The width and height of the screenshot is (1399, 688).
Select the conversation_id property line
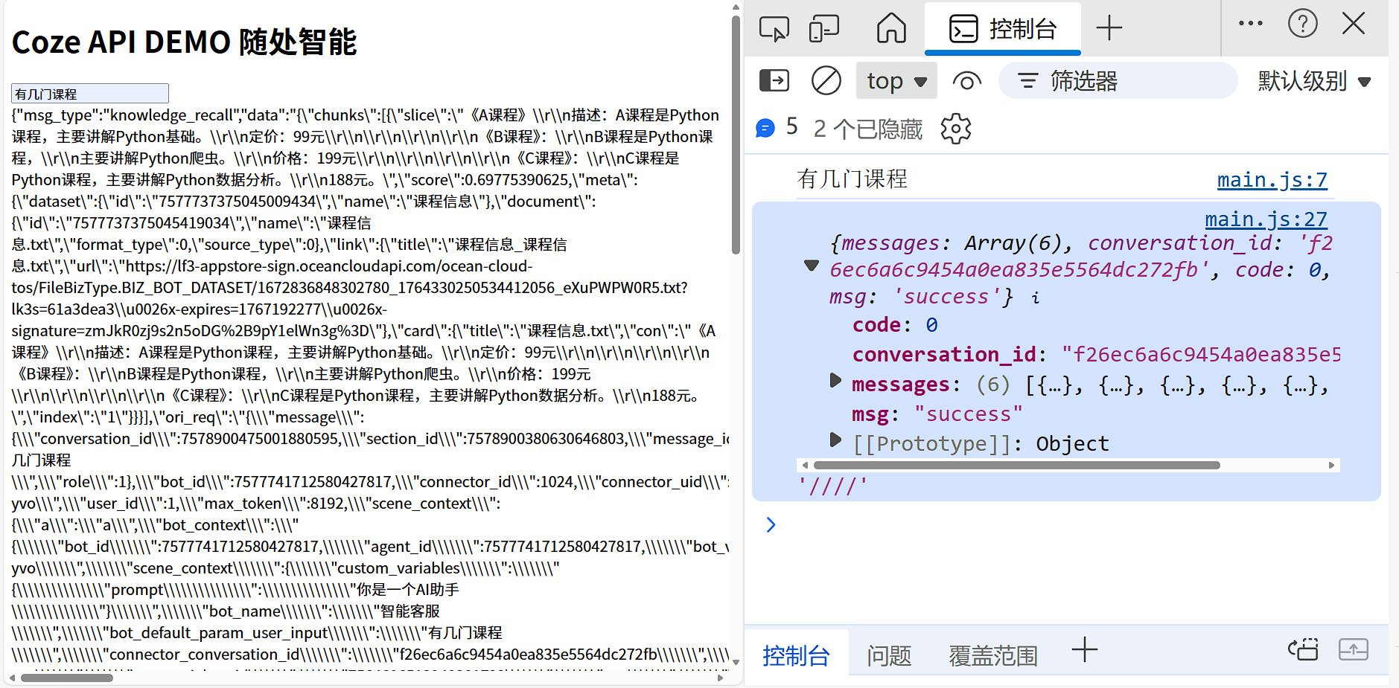coord(1096,355)
